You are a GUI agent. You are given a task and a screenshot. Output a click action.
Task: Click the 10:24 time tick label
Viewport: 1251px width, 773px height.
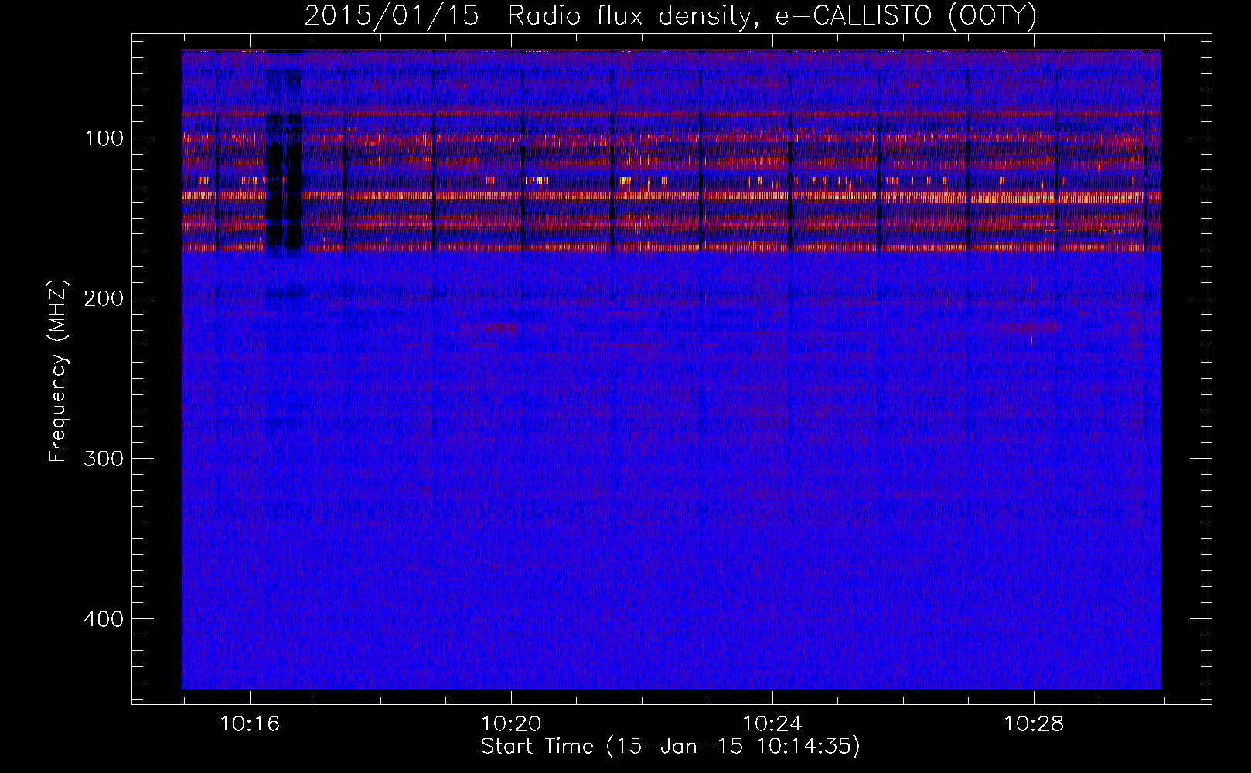(772, 724)
